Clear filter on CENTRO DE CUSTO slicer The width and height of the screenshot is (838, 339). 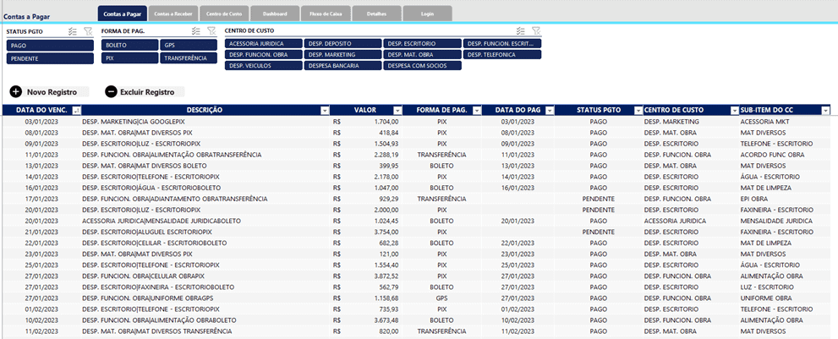[x=536, y=31]
